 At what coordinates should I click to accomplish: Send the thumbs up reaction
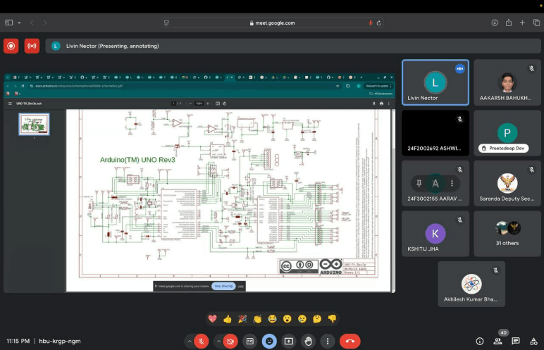[x=227, y=318]
